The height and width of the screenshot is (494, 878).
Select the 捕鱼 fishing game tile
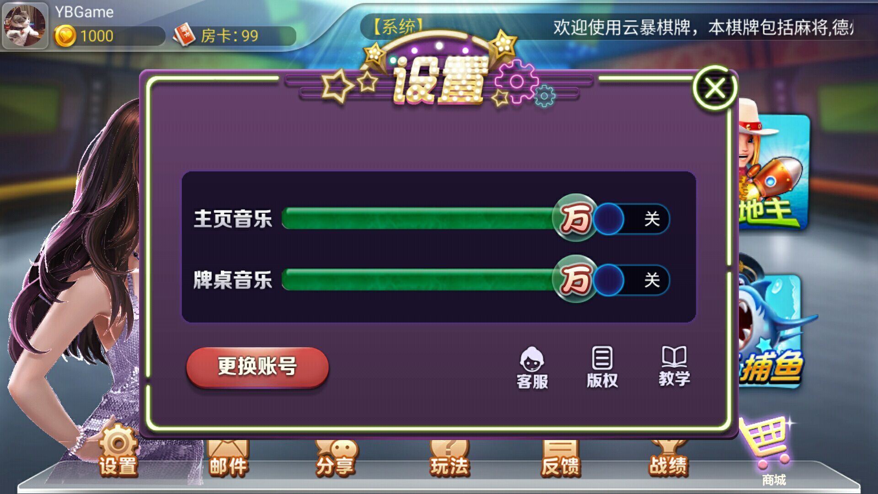click(x=771, y=332)
